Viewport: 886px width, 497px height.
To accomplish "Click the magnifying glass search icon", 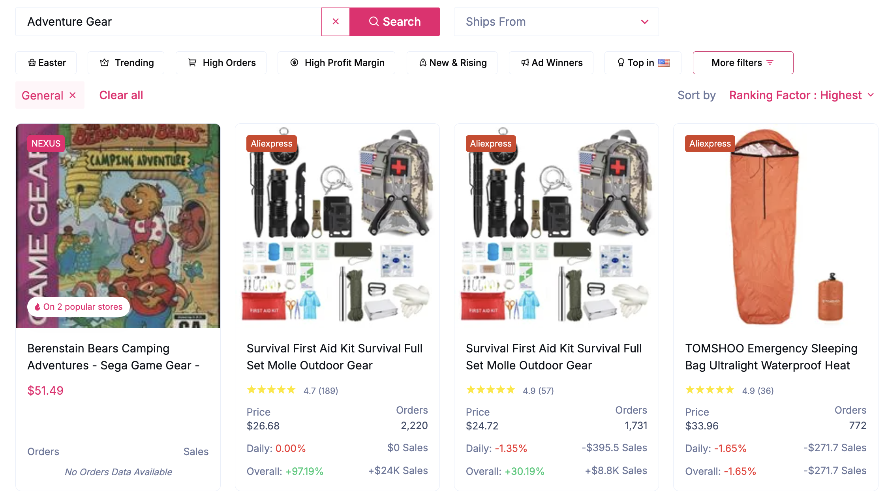I will 374,22.
